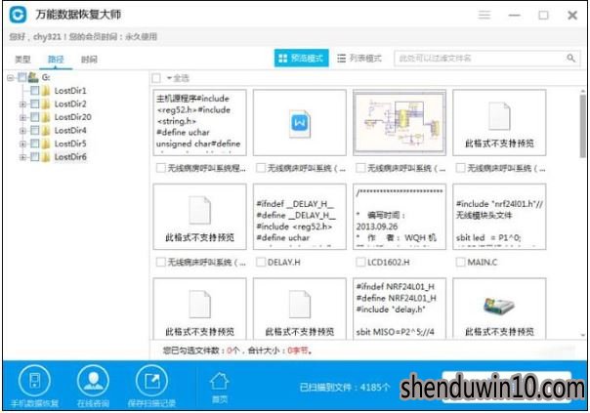Click the LostDir1 folder icon
This screenshot has height=413, width=590.
pos(46,91)
